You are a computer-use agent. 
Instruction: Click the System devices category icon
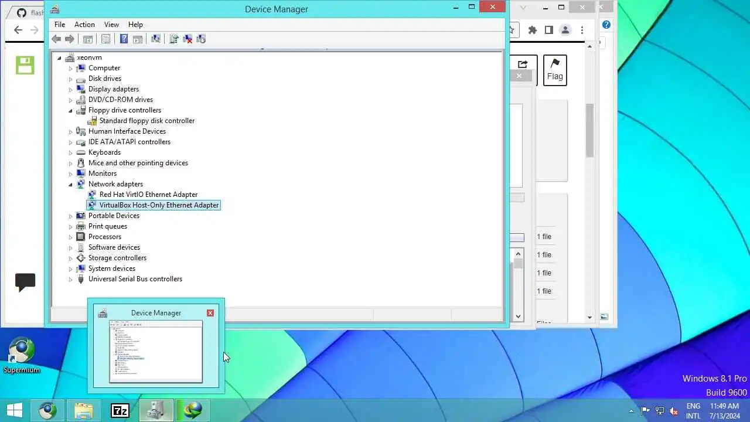(x=81, y=268)
